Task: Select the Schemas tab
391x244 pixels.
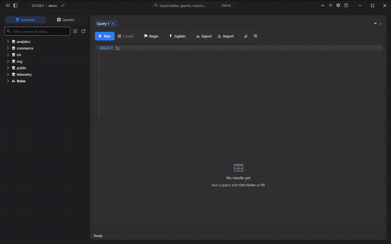Action: click(x=25, y=19)
